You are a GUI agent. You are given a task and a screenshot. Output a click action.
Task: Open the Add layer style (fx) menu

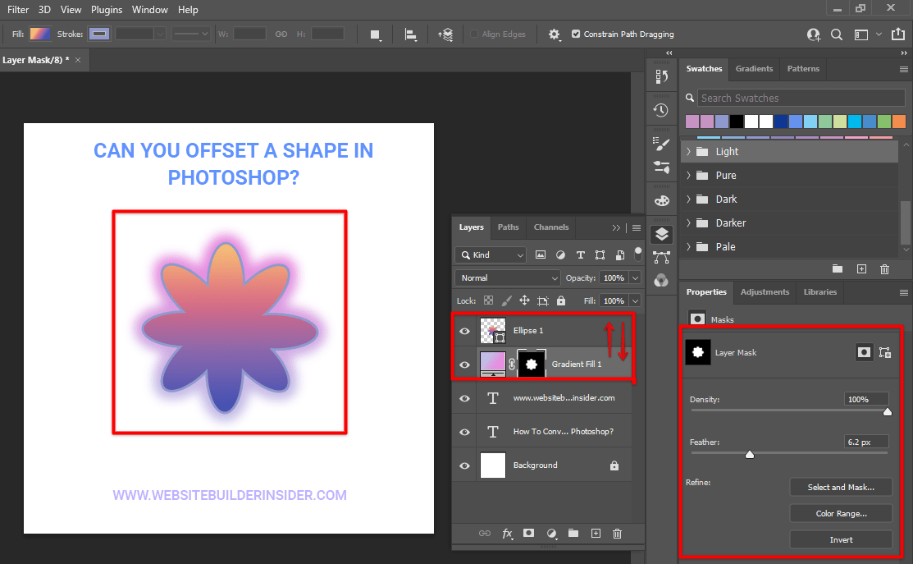[507, 534]
